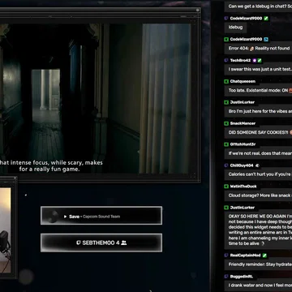Click the small corner icon atop the game window
The image size is (292, 292).
198,10
